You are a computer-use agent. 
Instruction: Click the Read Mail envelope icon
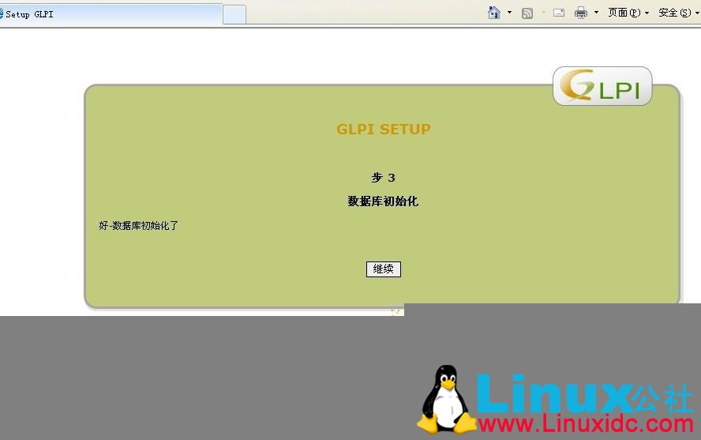(x=559, y=13)
